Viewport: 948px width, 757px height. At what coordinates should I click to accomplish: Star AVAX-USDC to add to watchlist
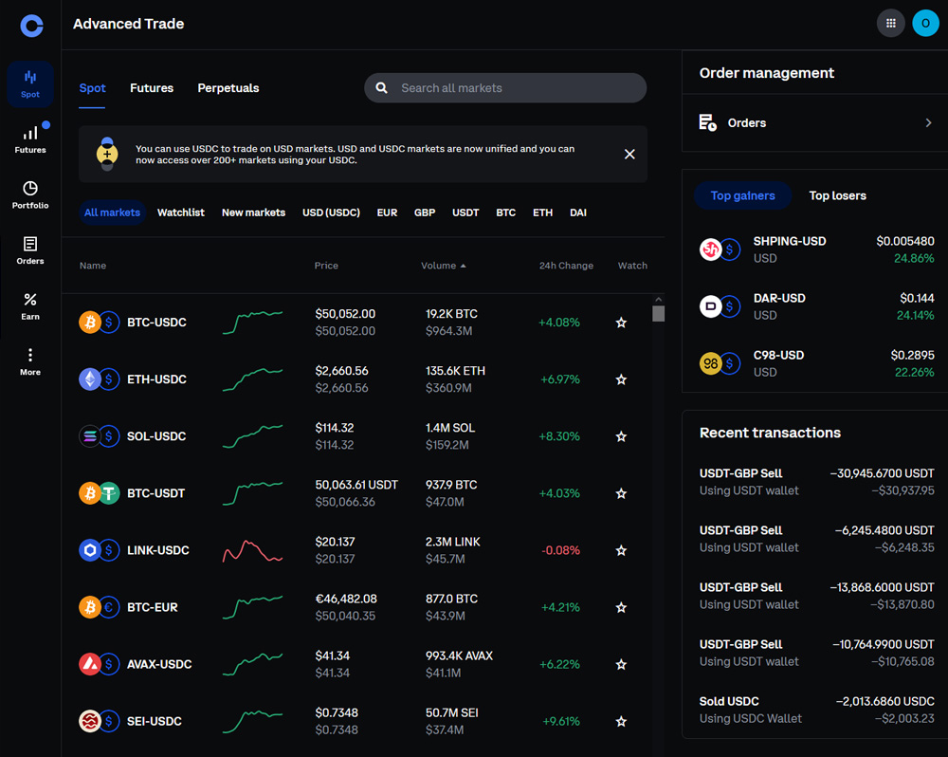point(621,664)
